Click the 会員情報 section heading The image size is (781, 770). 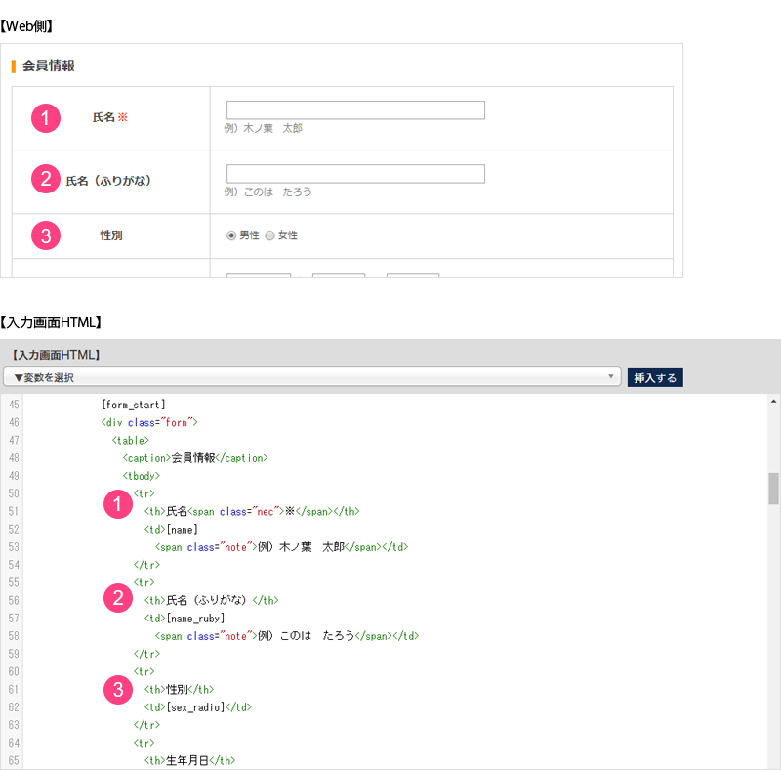pos(49,66)
